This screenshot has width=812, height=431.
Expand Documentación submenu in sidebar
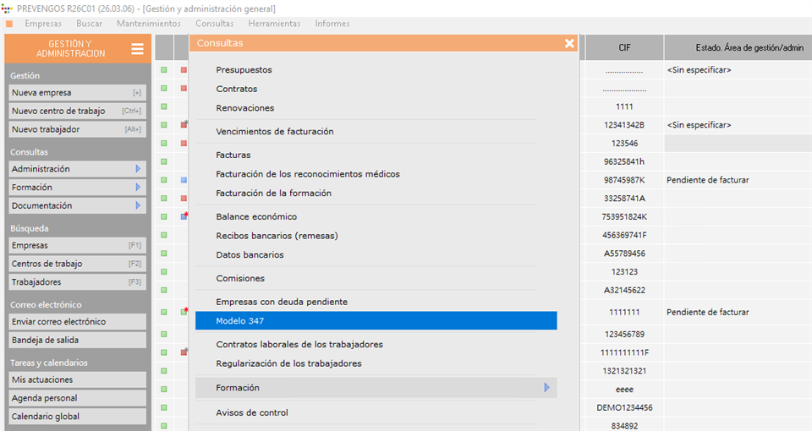click(x=137, y=206)
